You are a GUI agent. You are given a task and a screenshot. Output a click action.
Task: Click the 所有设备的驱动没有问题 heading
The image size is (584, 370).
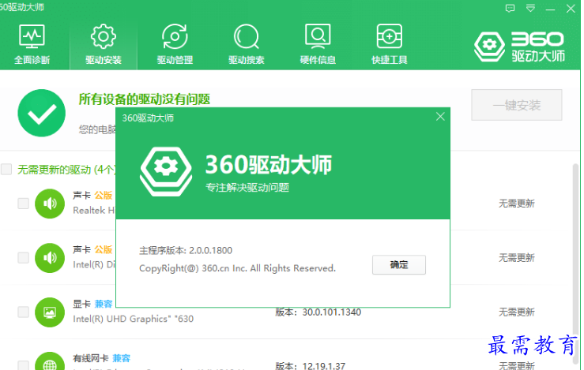point(144,99)
